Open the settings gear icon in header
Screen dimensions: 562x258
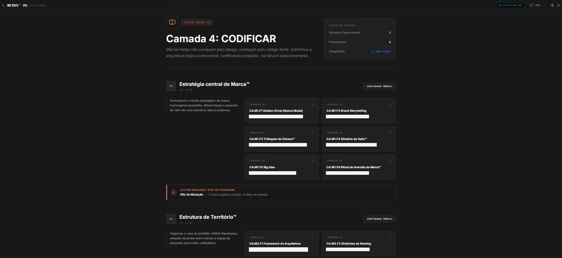coord(552,5)
